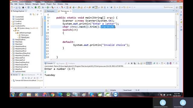Image resolution: width=193 pixels, height=108 pixels.
Task: Click the Back navigation yellow arrow
Action: click(x=128, y=7)
